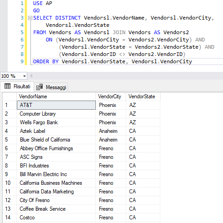
Task: Click the GO keyword on line 2
Action: pos(36,10)
